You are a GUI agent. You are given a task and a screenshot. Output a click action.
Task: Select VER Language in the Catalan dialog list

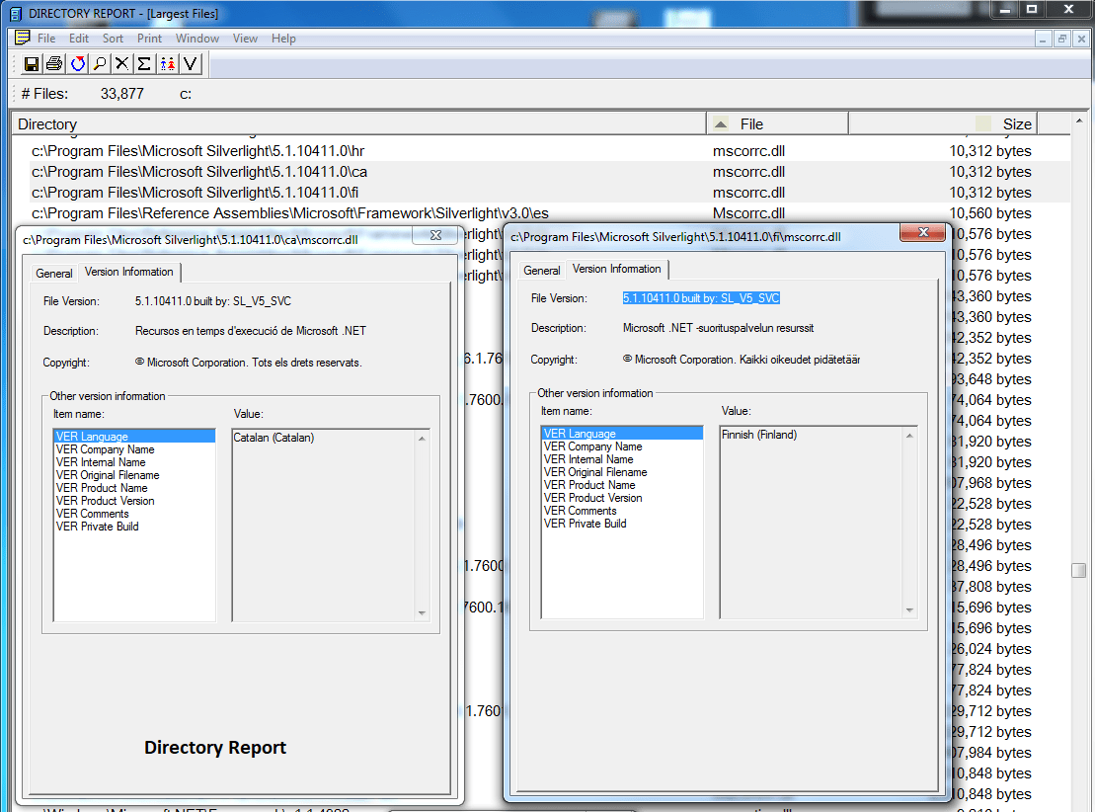coord(134,437)
